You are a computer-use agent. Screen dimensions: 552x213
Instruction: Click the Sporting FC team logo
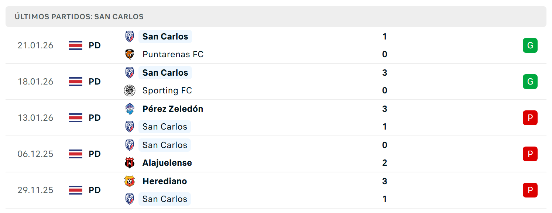pos(130,90)
